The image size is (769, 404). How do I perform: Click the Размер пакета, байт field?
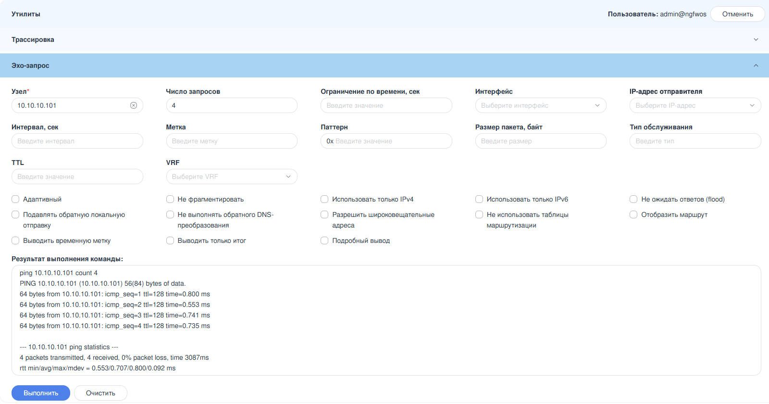[x=541, y=141]
